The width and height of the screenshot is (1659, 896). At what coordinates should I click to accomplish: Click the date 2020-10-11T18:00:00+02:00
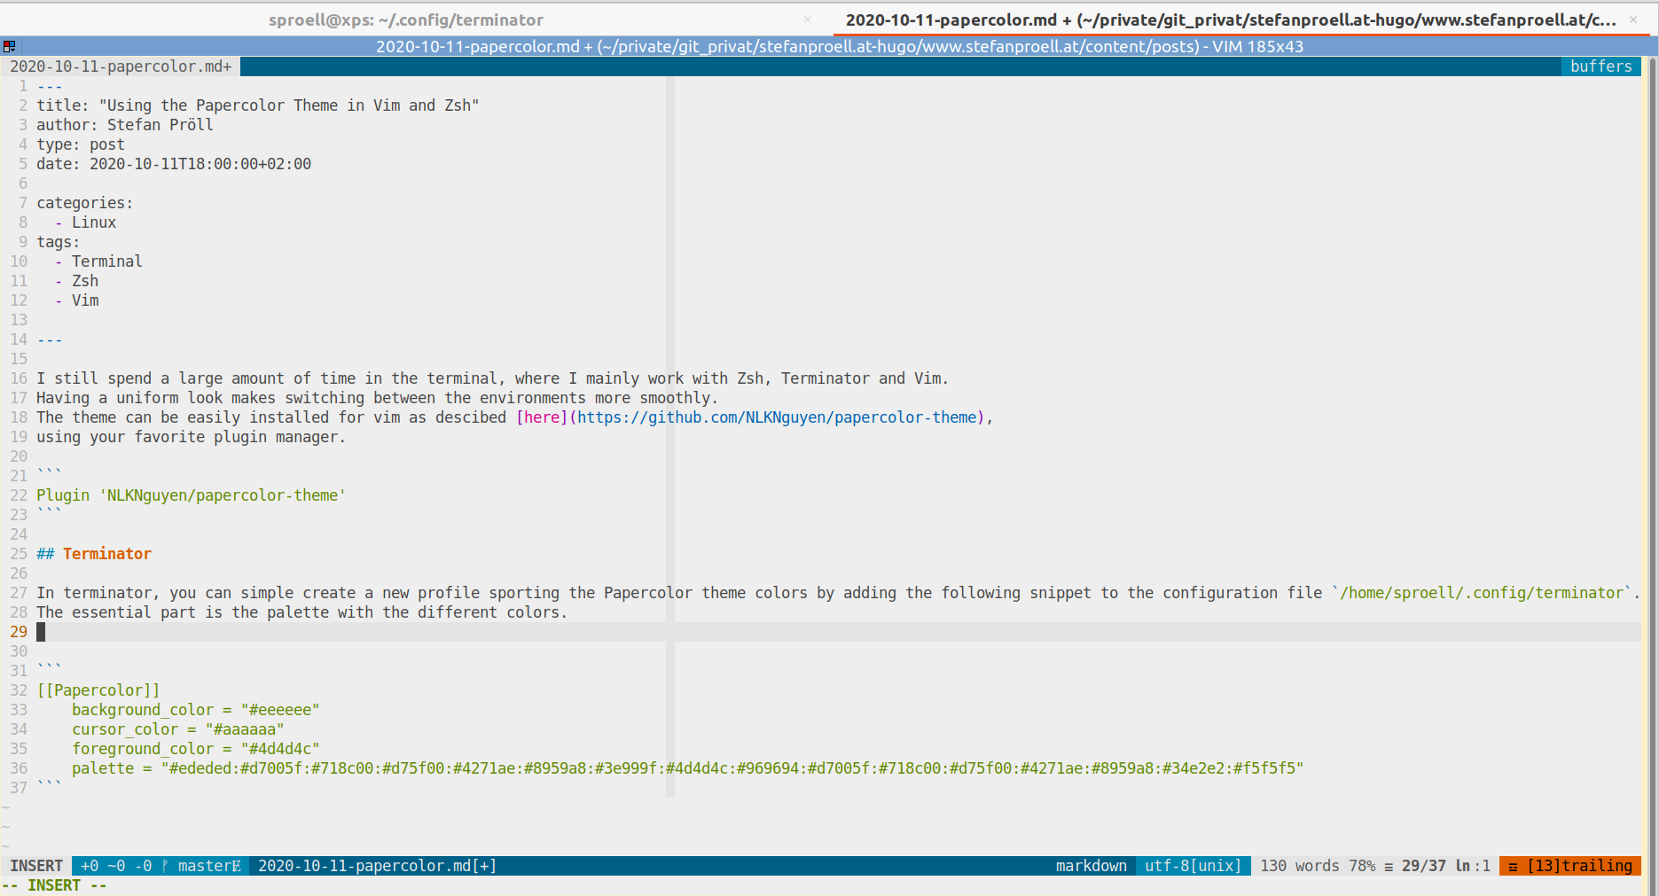(200, 164)
